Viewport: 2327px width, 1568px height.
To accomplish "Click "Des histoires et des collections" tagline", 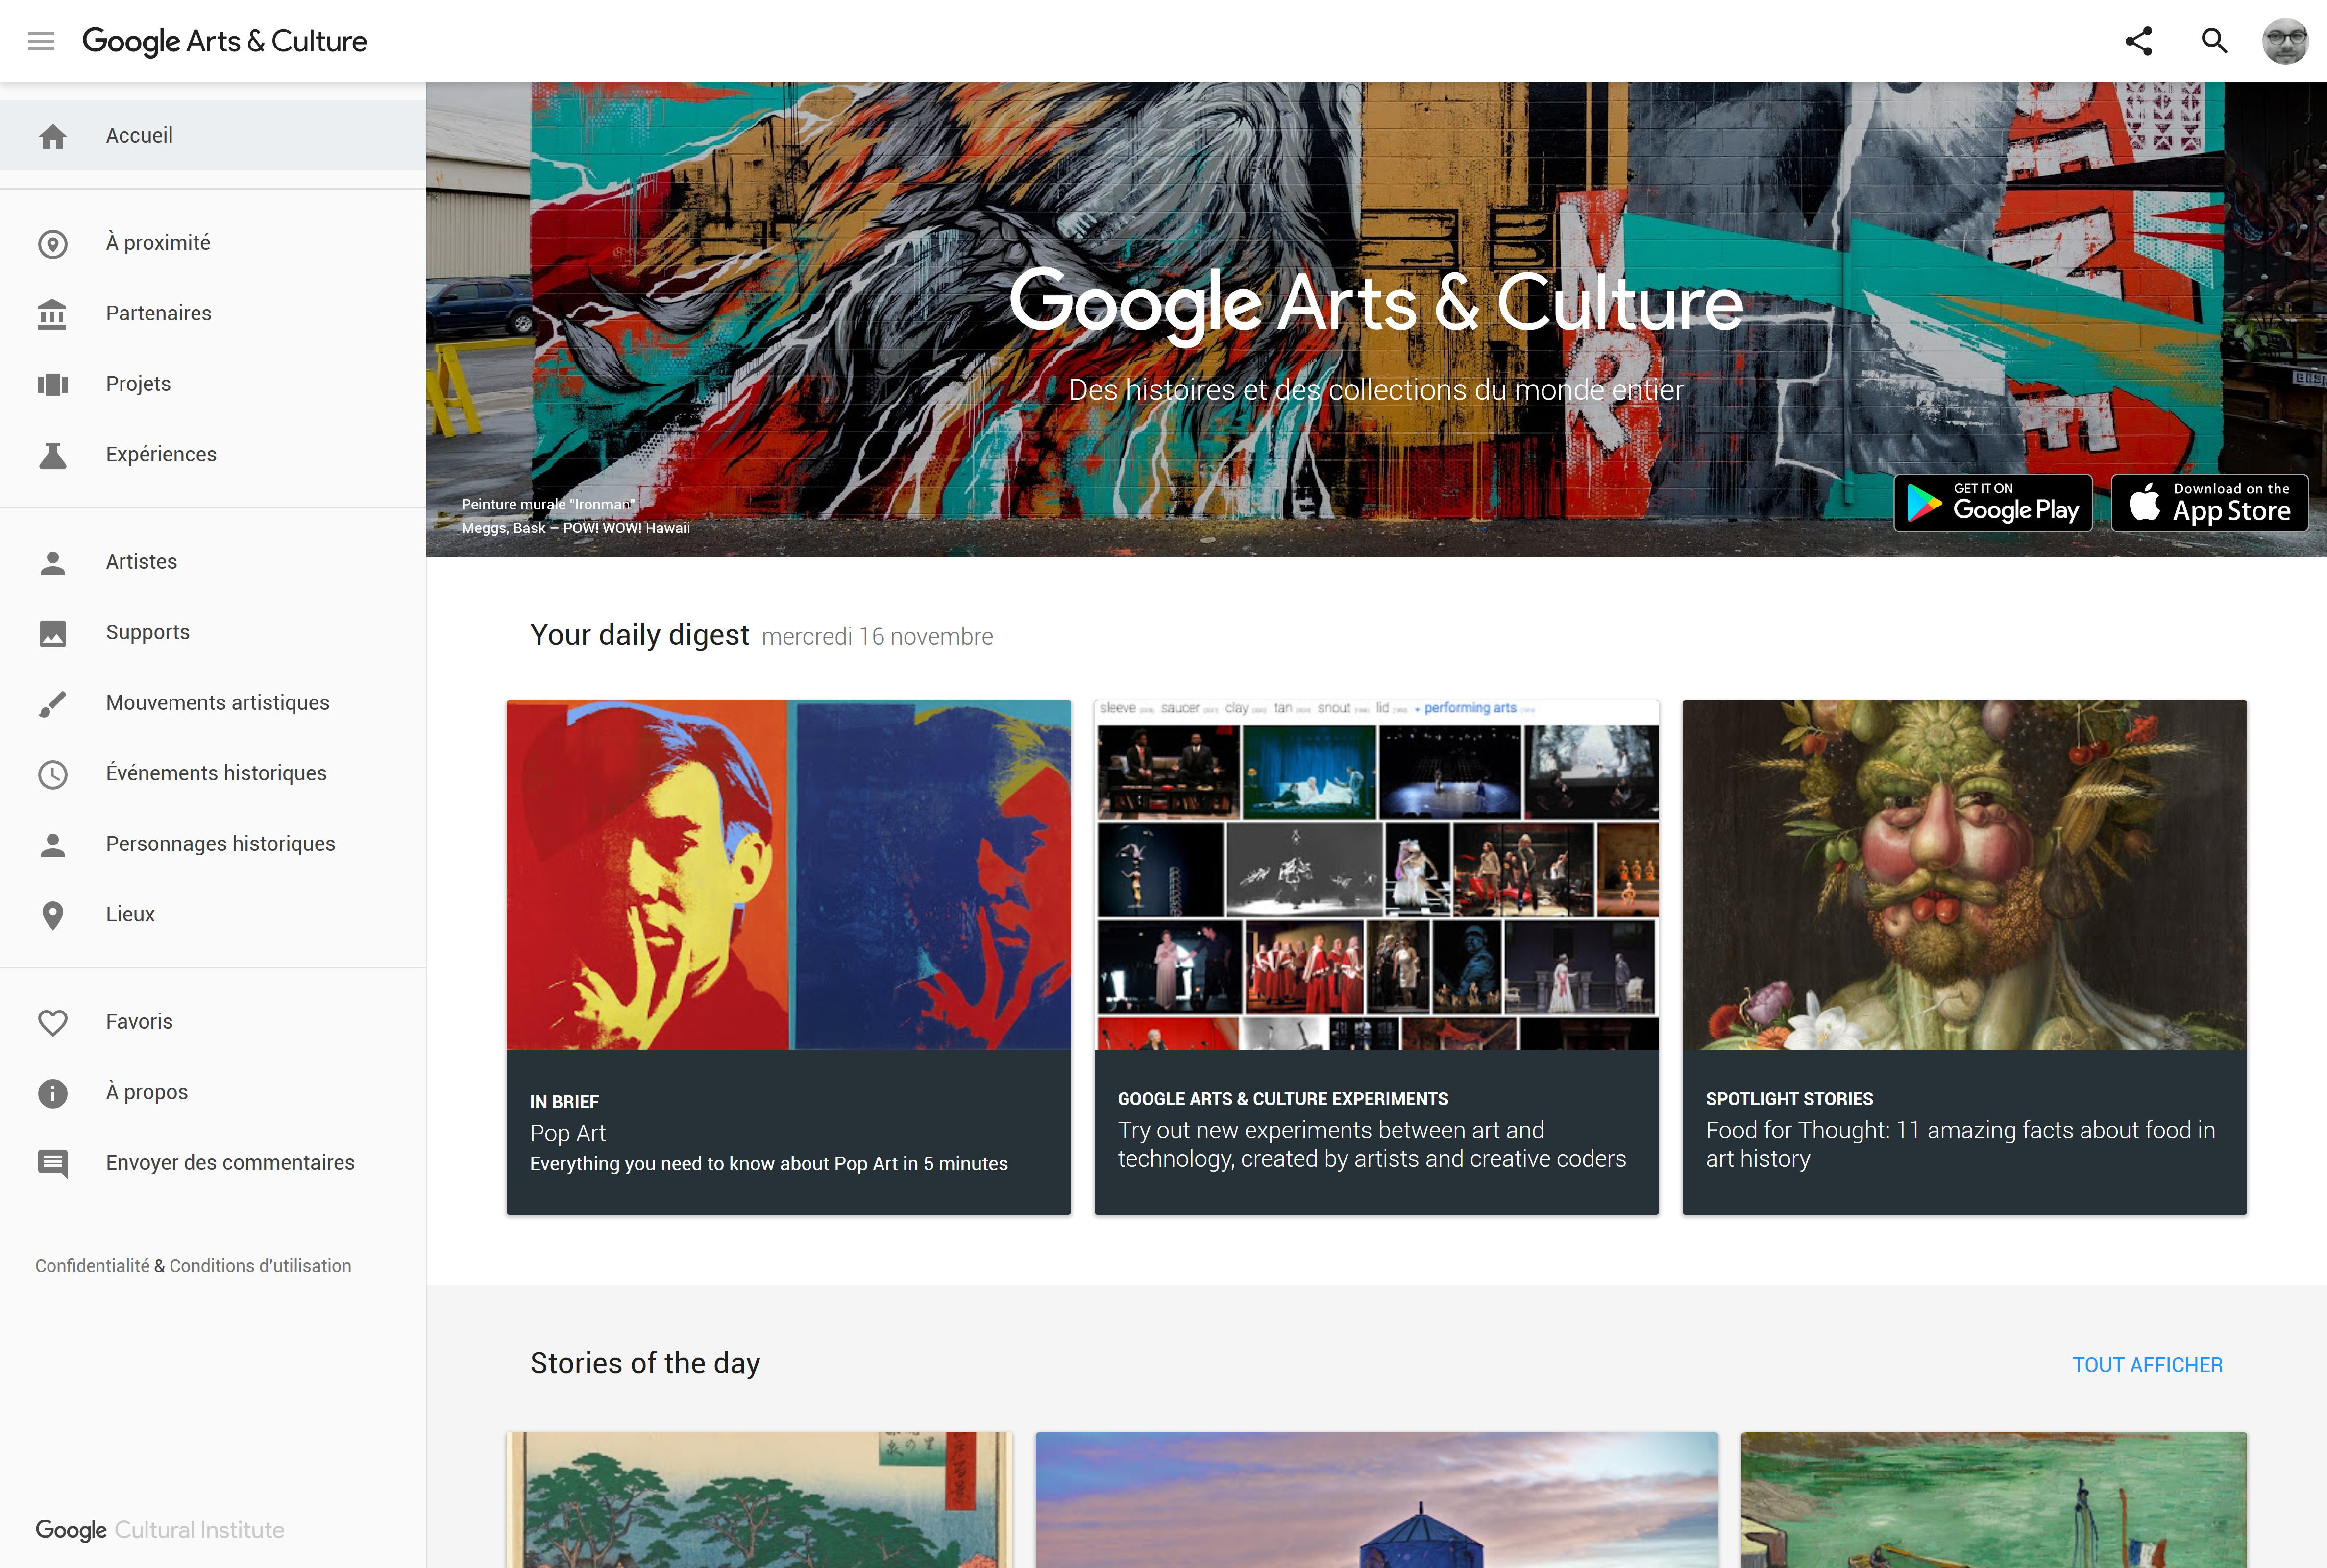I will click(x=1376, y=390).
